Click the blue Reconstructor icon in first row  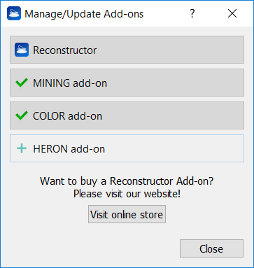coord(22,50)
